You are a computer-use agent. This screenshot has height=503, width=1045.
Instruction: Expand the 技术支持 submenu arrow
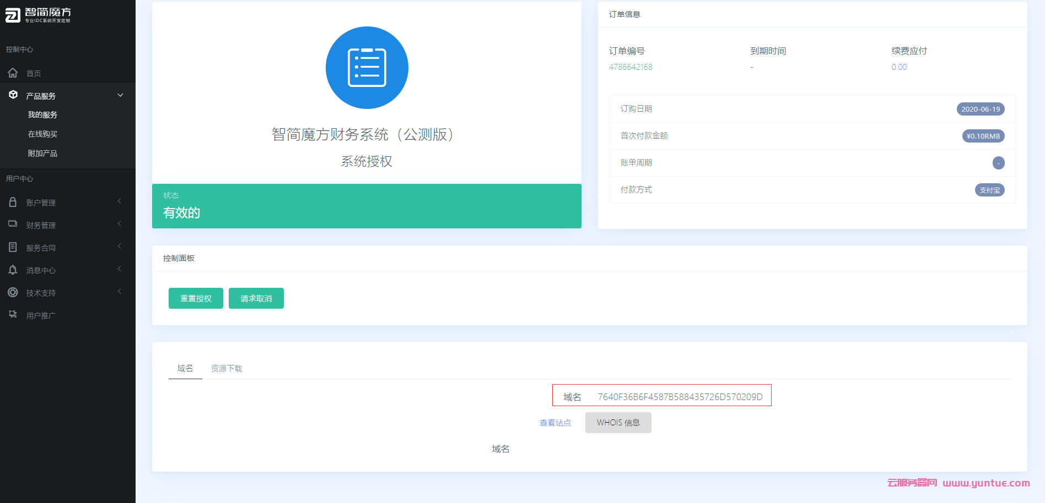tap(120, 292)
